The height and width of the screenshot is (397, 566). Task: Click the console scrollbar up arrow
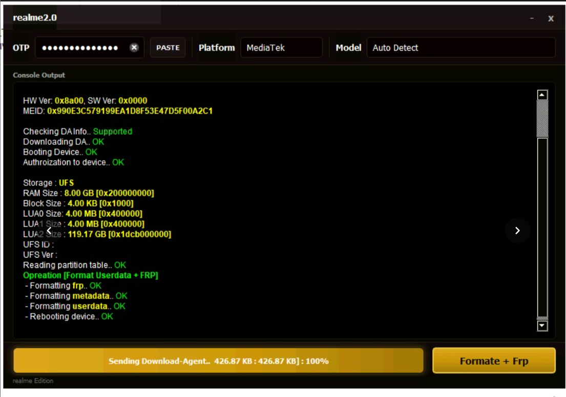point(542,95)
